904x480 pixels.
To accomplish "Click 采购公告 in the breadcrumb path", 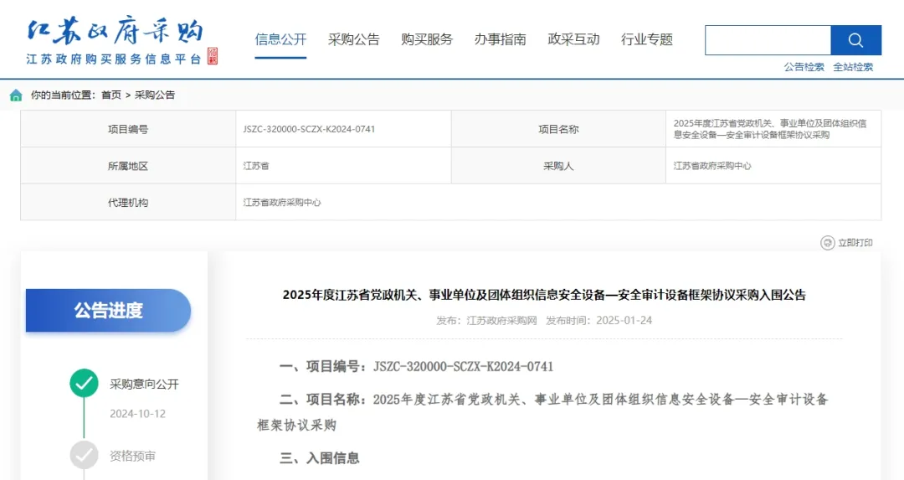I will pyautogui.click(x=155, y=95).
